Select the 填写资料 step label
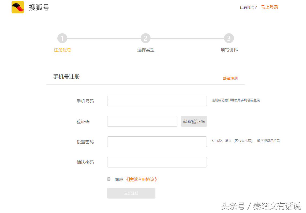The image size is (306, 213). point(229,50)
